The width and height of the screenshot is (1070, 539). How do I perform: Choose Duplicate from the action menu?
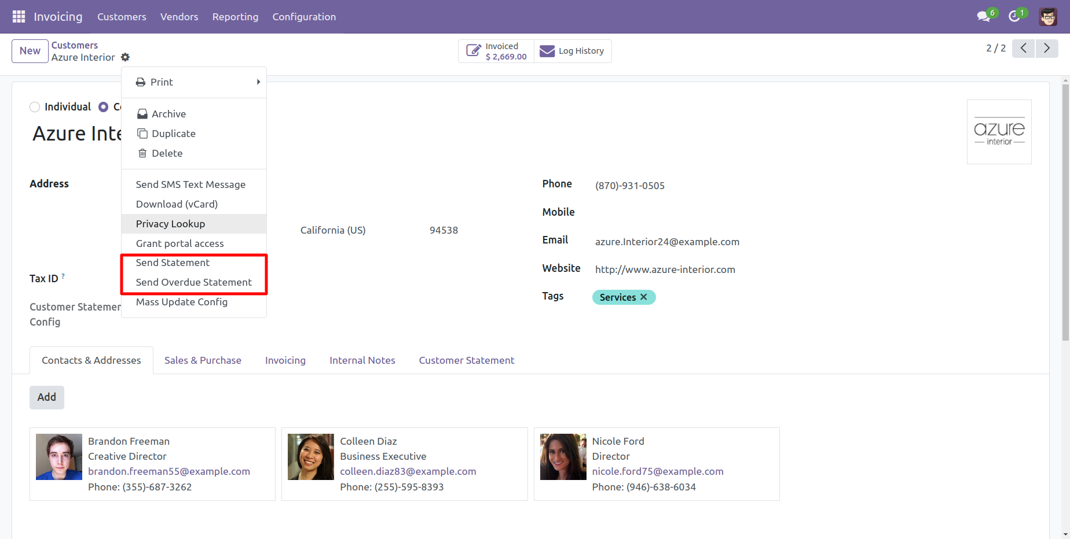194,134
